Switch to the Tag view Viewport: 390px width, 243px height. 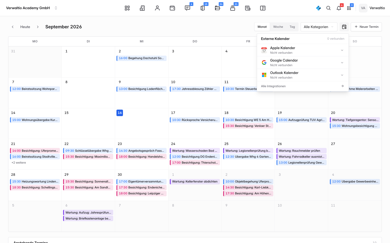coord(292,27)
